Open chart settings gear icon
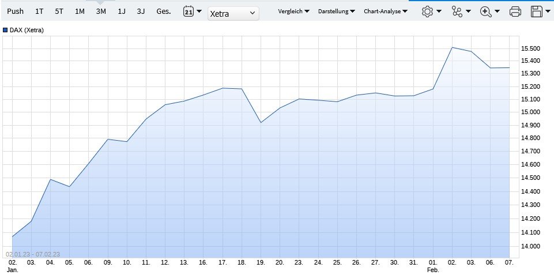The height and width of the screenshot is (275, 554). pyautogui.click(x=428, y=12)
